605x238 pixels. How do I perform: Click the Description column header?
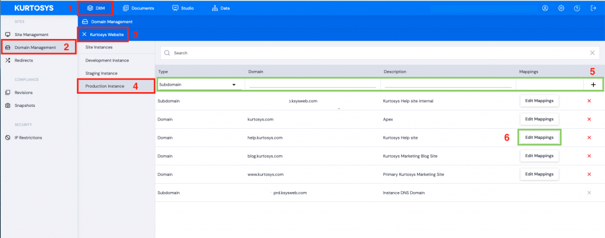tap(395, 71)
